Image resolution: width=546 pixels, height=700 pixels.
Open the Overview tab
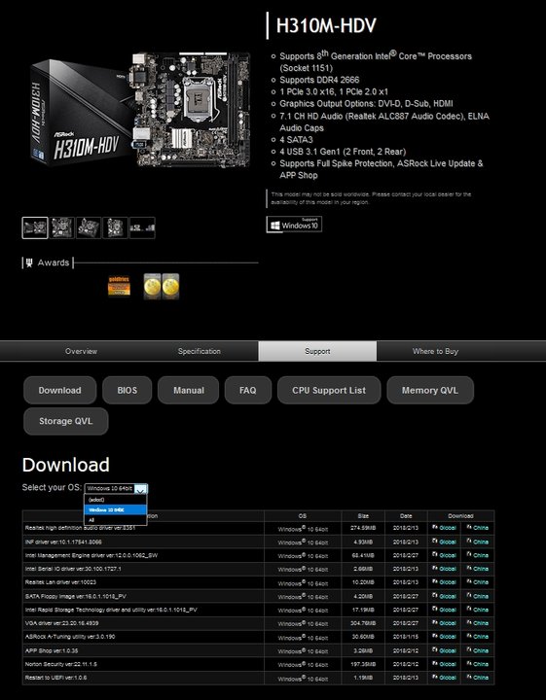[81, 351]
